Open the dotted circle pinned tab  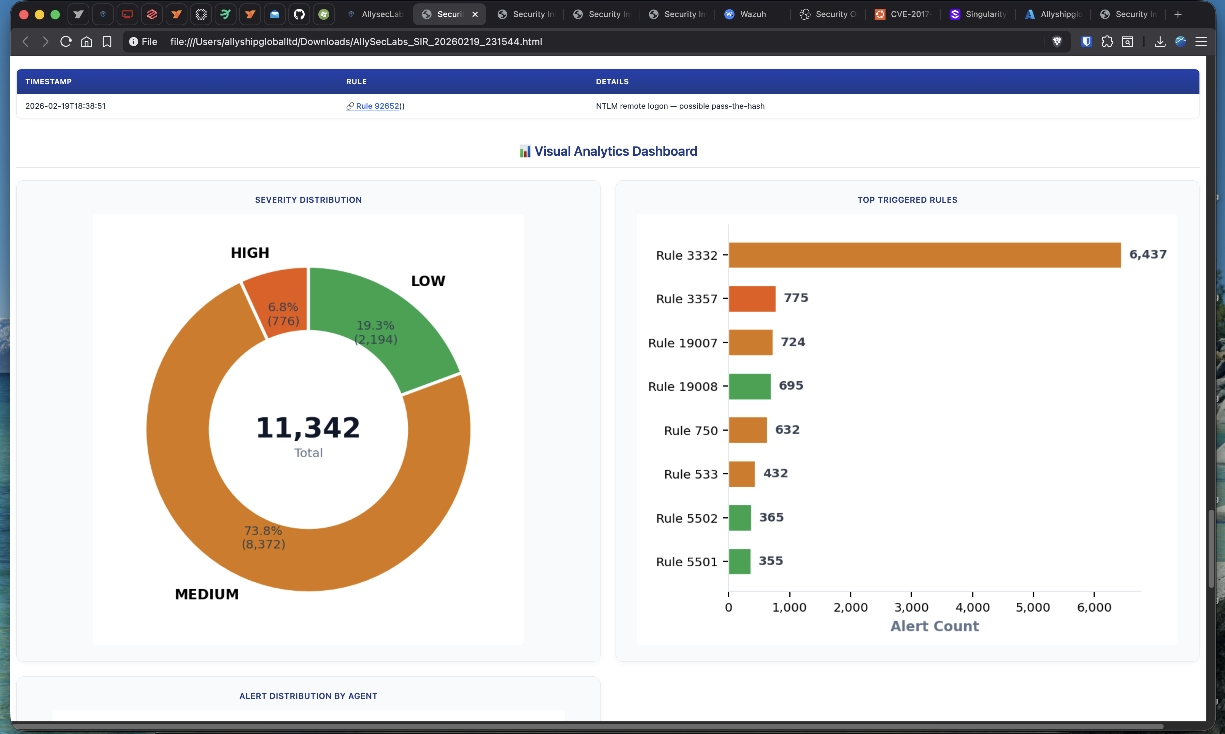(x=201, y=14)
